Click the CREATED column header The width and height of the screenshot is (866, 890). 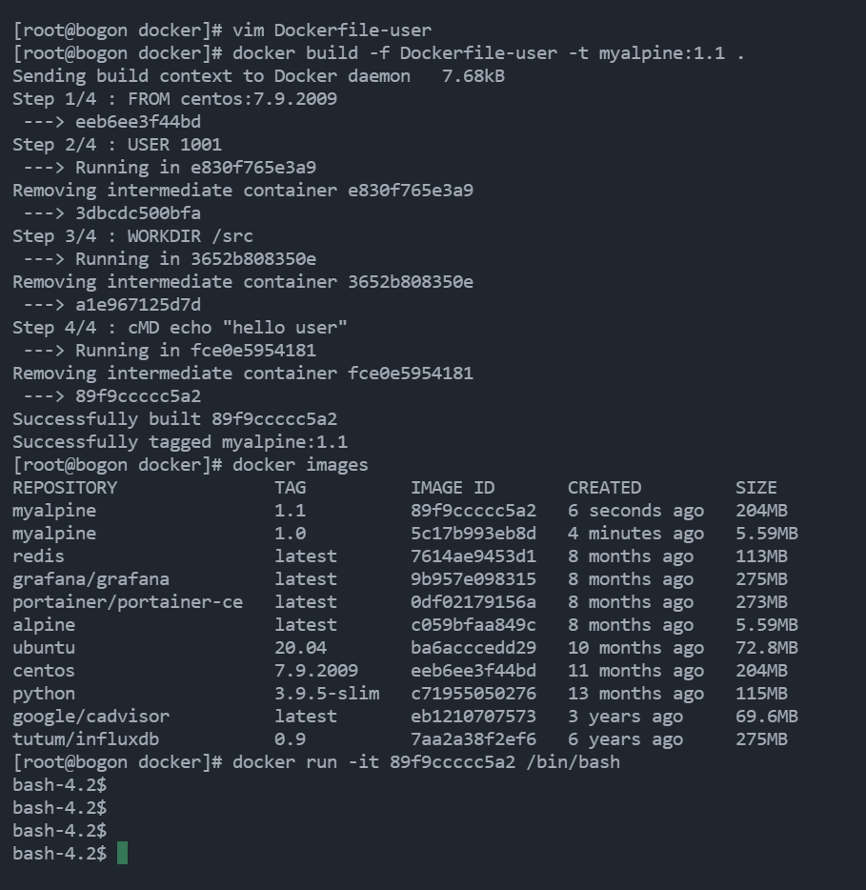pyautogui.click(x=604, y=488)
